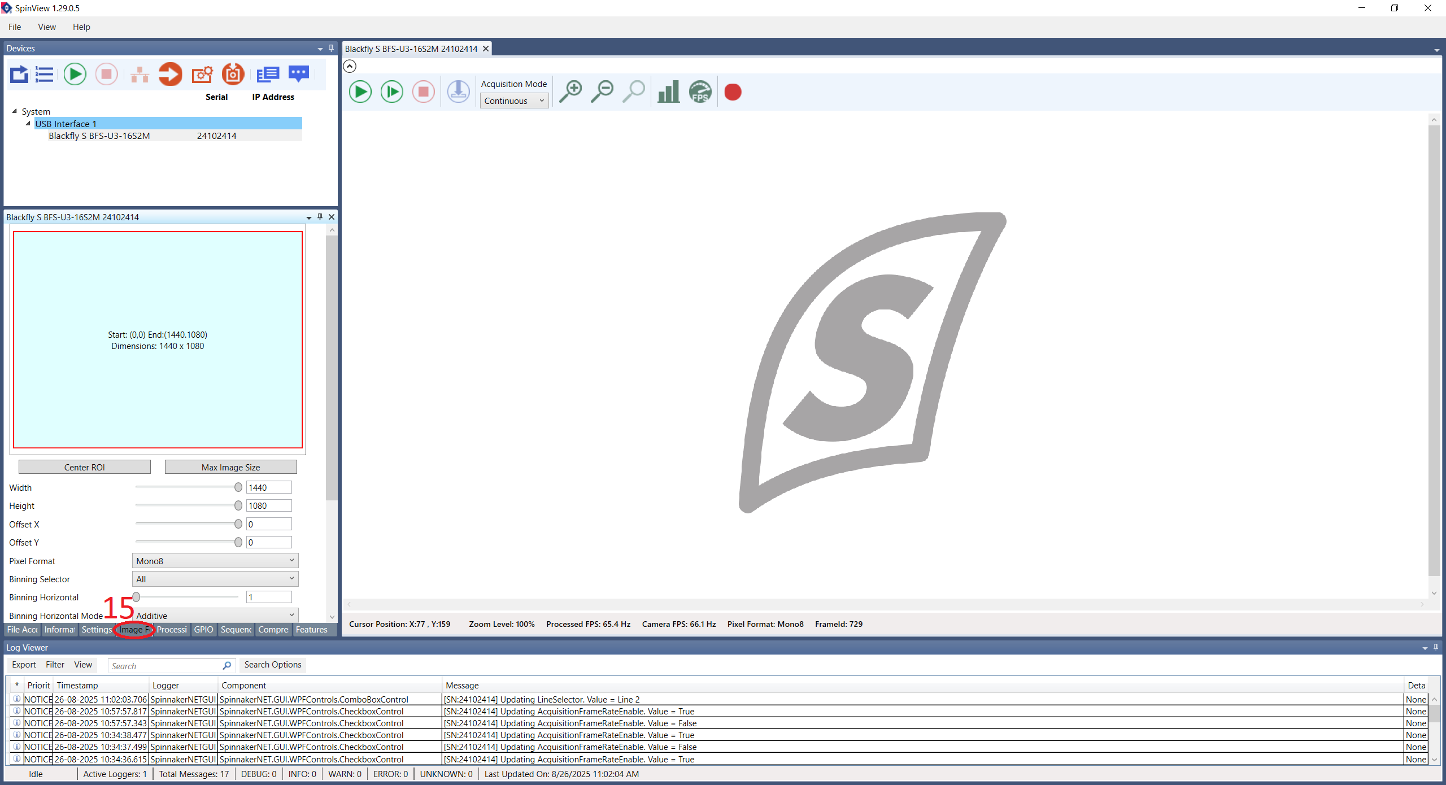Switch to the GPIO tab
1446x785 pixels.
coord(203,630)
